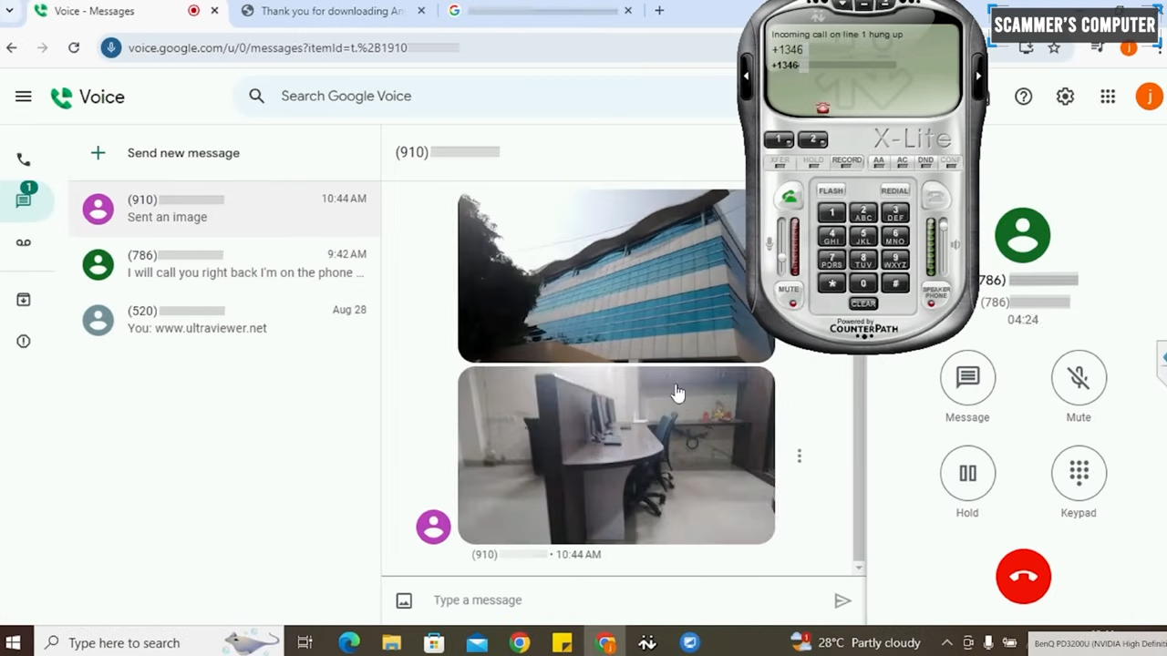Open the Archive icon in sidebar
This screenshot has height=656, width=1167.
24,300
